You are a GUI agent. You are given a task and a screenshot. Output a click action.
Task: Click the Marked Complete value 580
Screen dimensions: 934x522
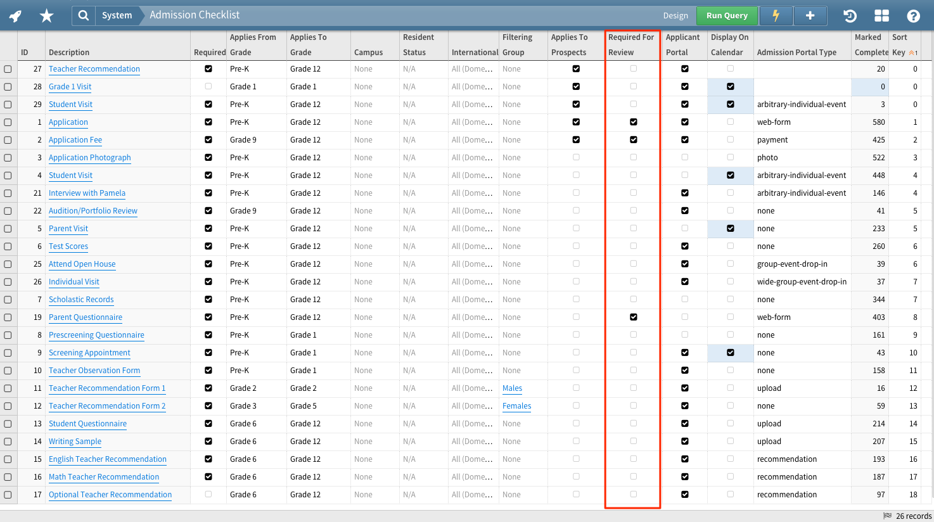878,122
